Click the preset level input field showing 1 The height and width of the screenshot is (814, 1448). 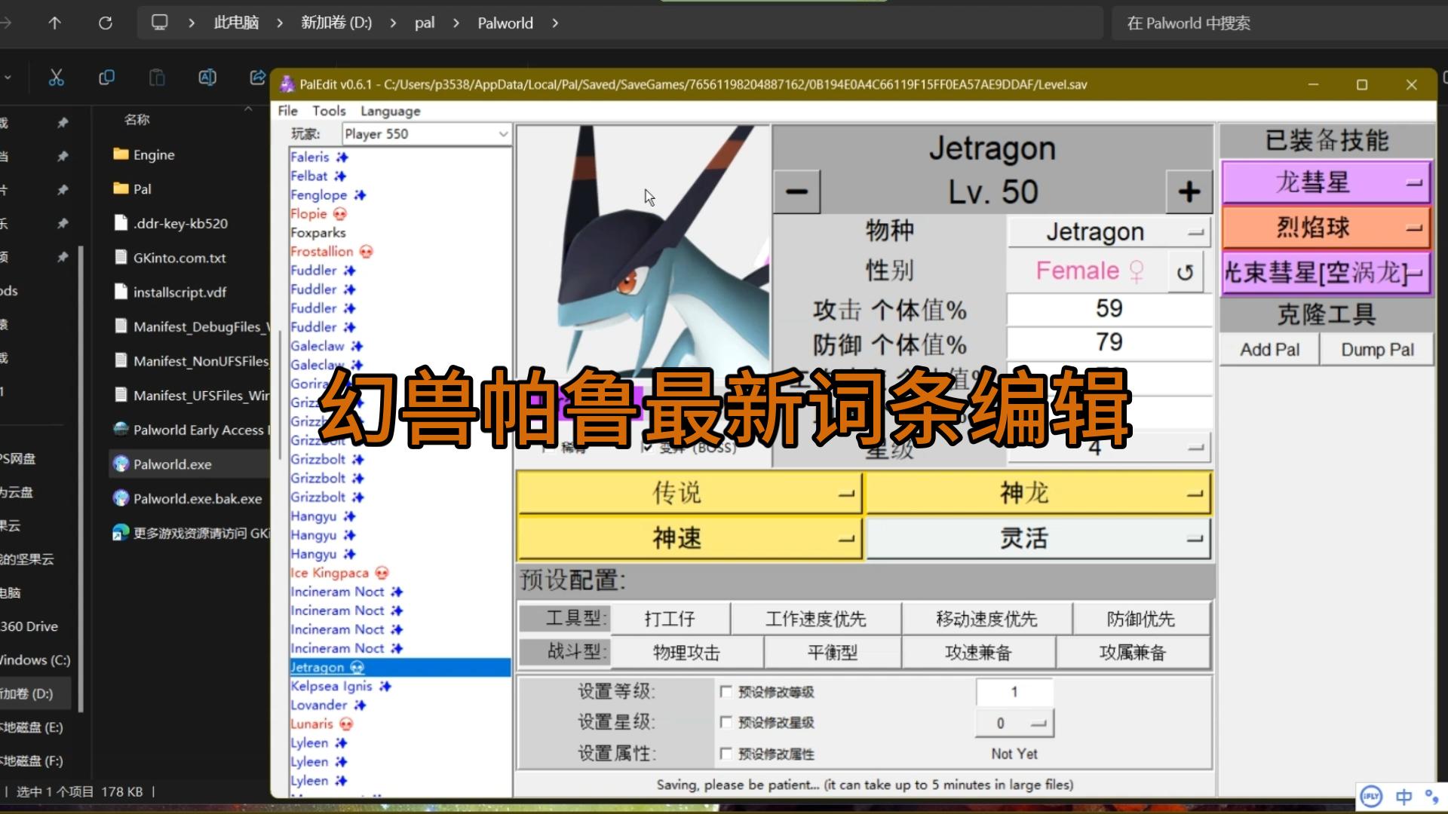[1014, 692]
